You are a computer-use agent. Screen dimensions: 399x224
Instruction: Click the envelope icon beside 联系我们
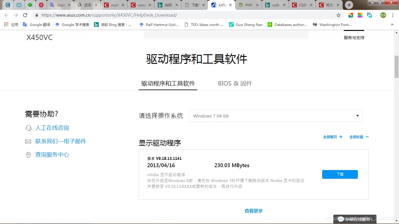tap(28, 141)
